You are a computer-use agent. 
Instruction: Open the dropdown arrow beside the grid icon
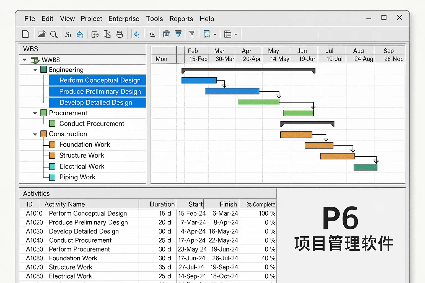(x=236, y=35)
